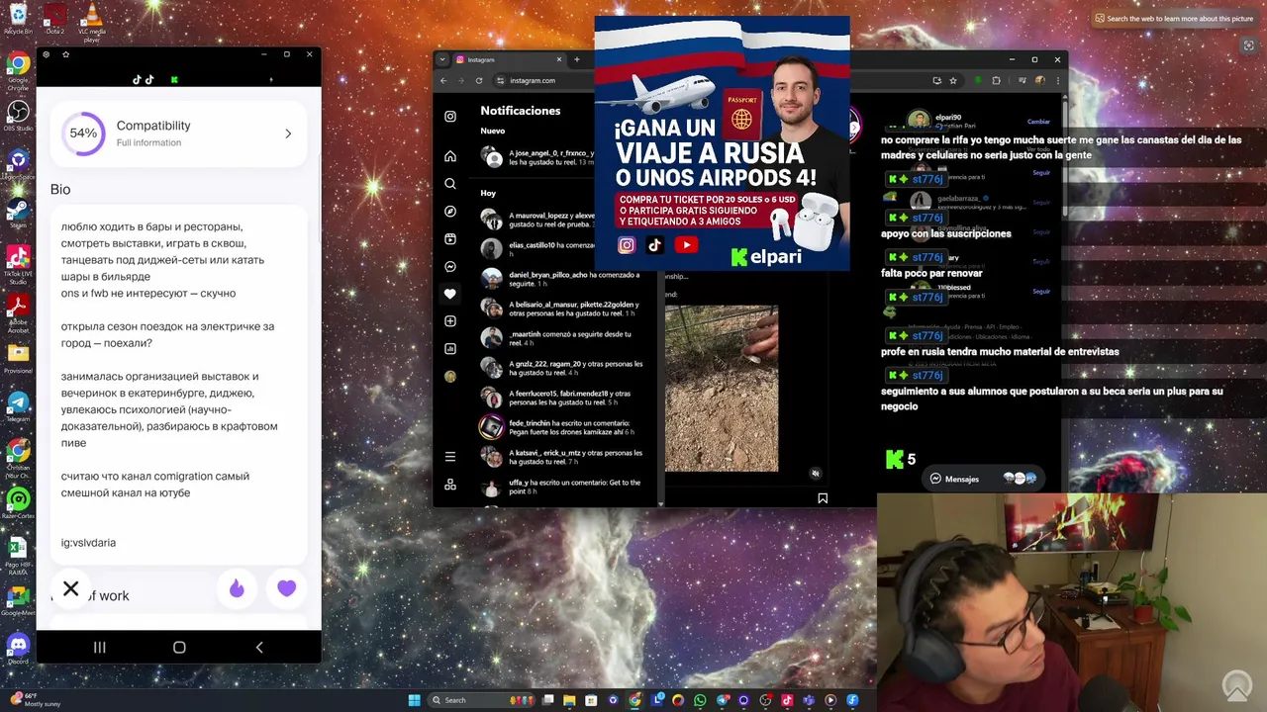The height and width of the screenshot is (712, 1267).
Task: Open uffa_y comment notification
Action: coord(562,487)
